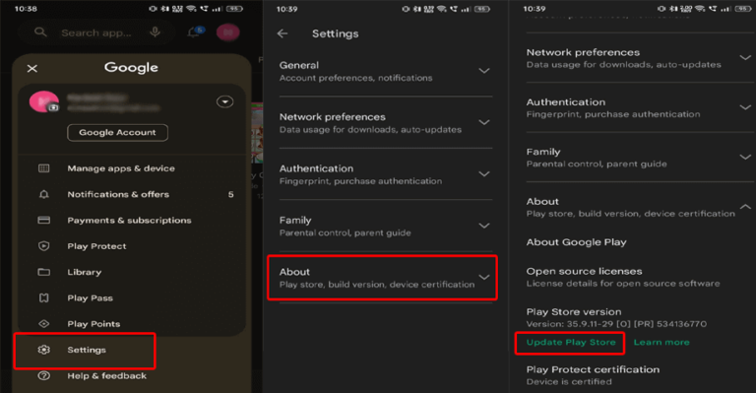Tap battery icon in left status bar
Screen dimensions: 756x393
(x=235, y=9)
